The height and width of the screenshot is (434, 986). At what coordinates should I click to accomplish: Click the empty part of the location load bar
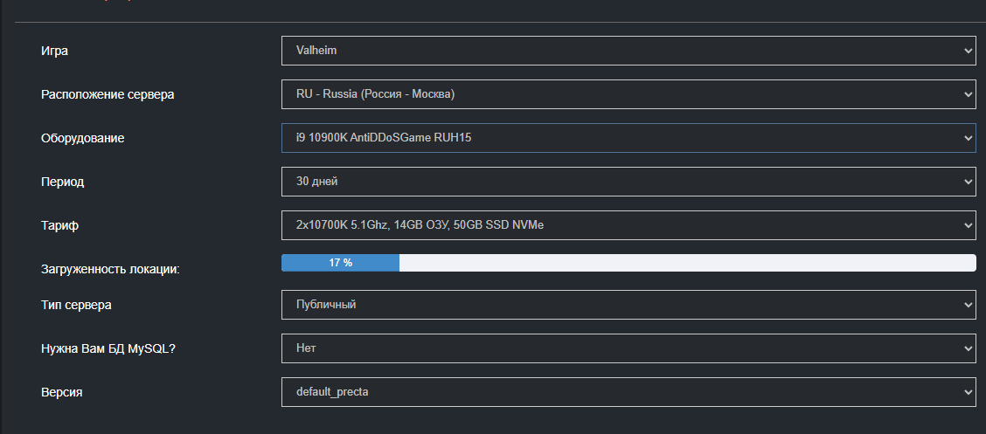[687, 263]
